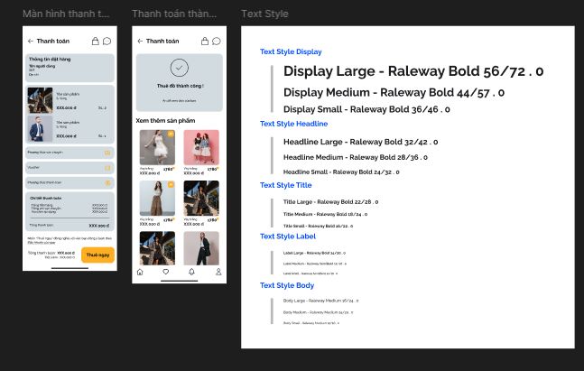Tap the bell notifications icon in bottom navigation

click(191, 272)
